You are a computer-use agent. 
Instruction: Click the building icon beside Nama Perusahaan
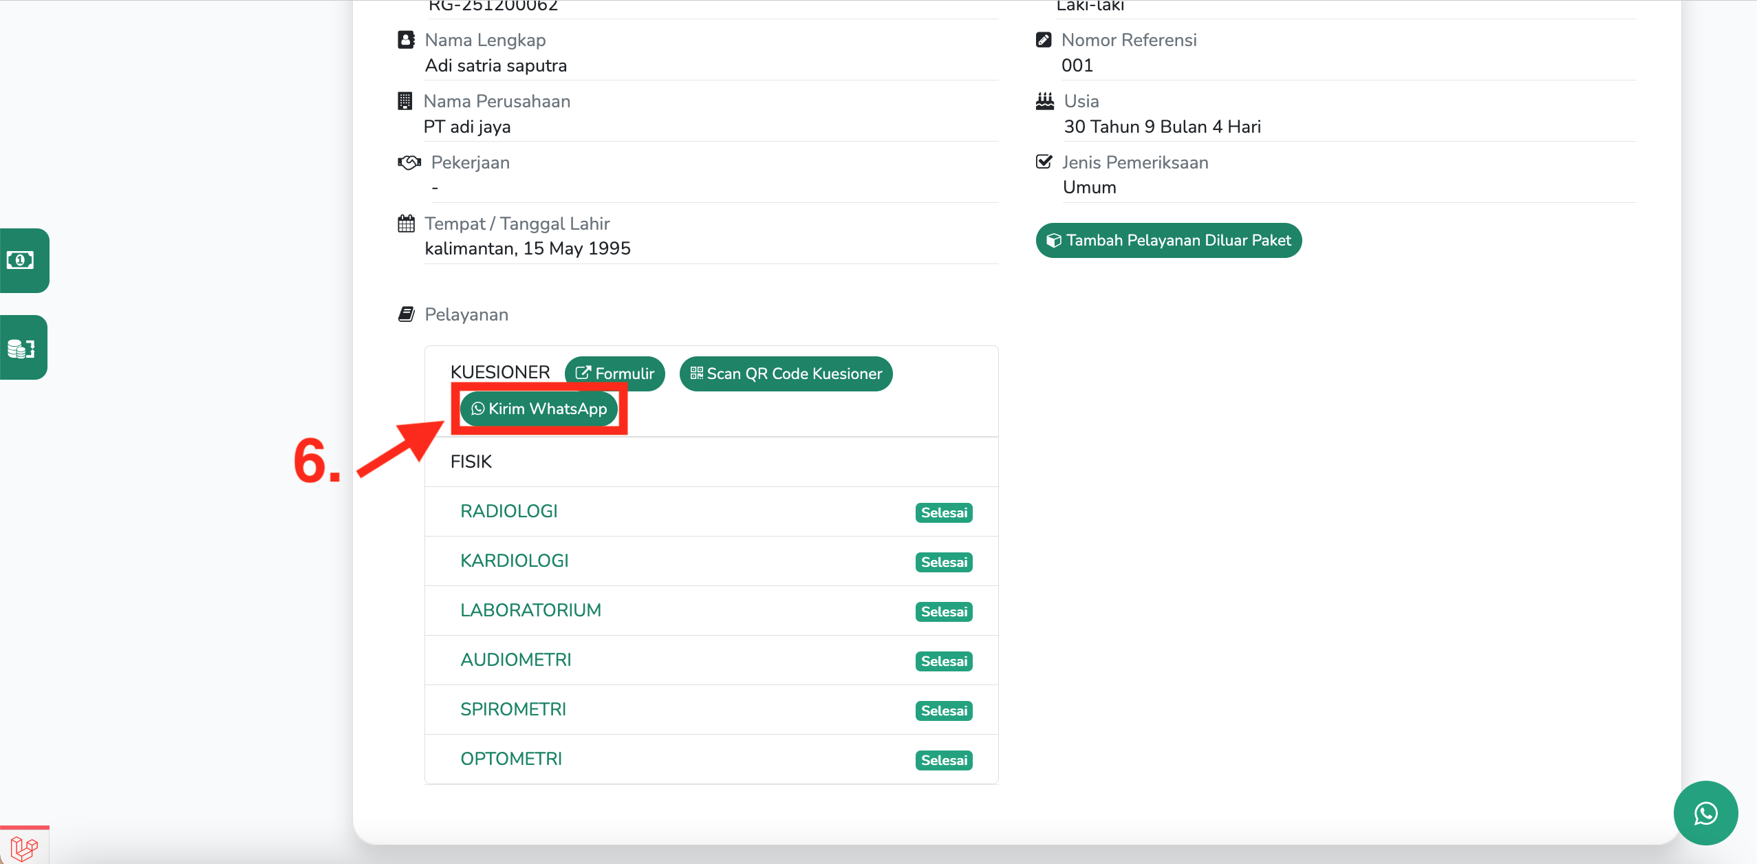(405, 101)
